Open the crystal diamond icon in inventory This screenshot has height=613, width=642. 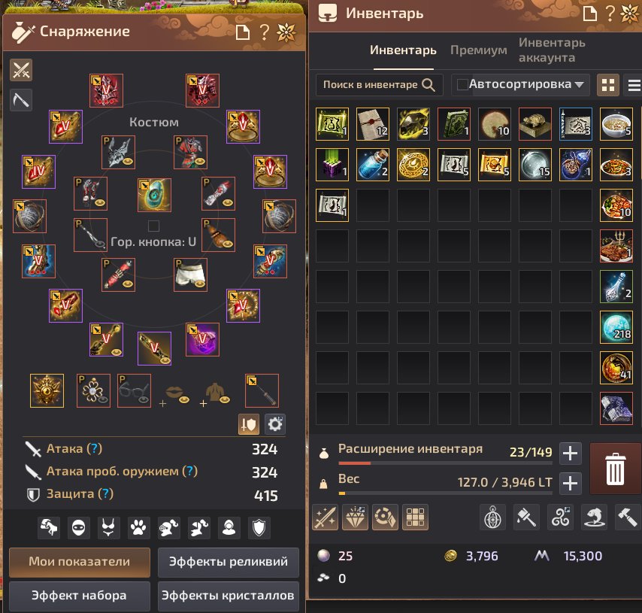pos(355,517)
